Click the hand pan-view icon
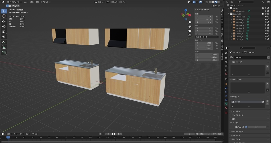This screenshot has height=143, width=271. pyautogui.click(x=190, y=26)
